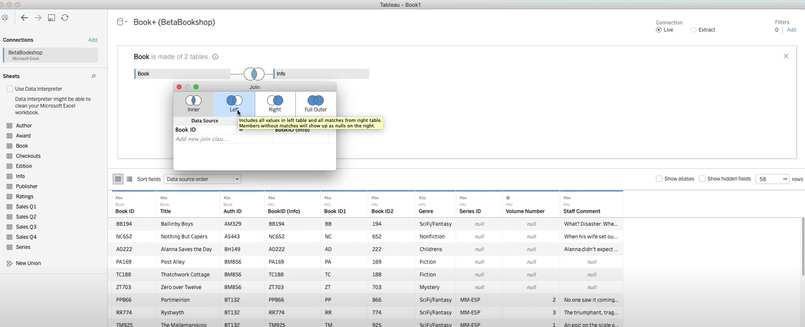Select the Edition sheet
The image size is (805, 327).
pos(24,166)
